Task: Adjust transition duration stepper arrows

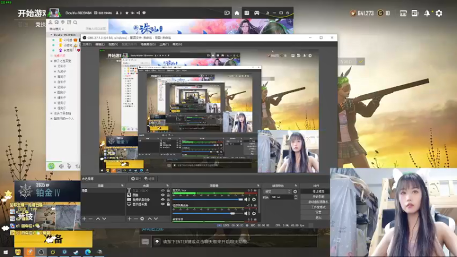Action: click(295, 197)
